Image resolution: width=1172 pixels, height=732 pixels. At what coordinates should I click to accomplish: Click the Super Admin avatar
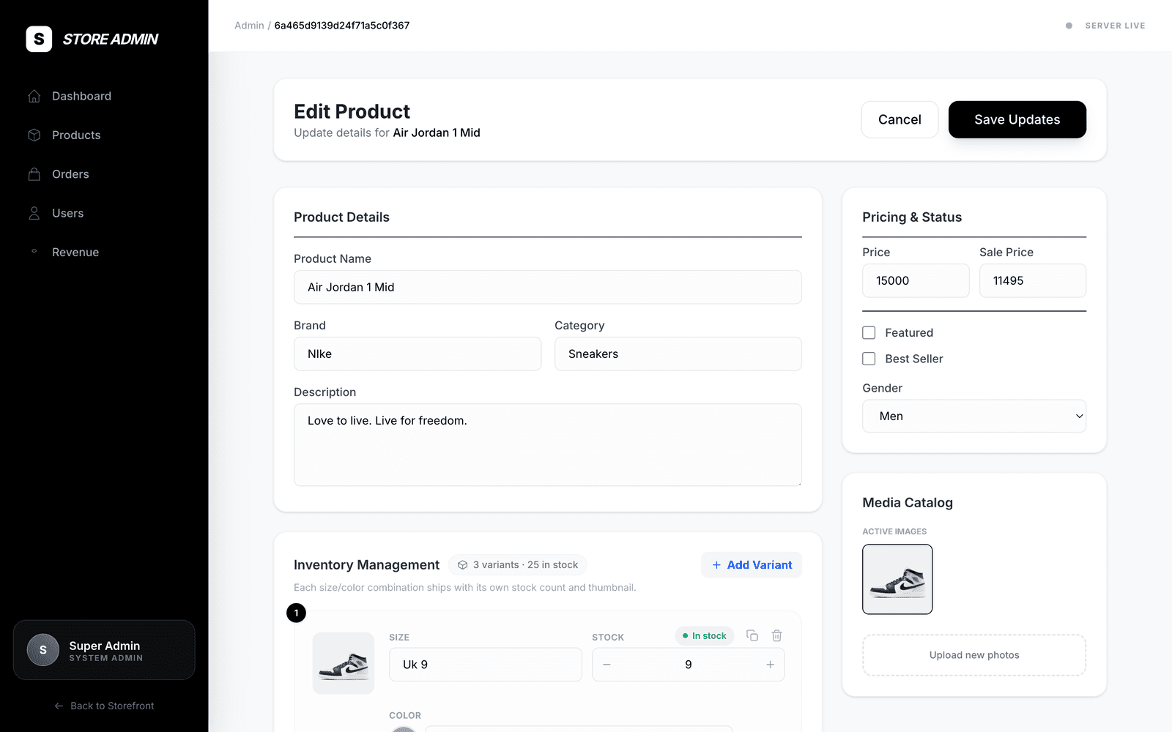point(43,650)
